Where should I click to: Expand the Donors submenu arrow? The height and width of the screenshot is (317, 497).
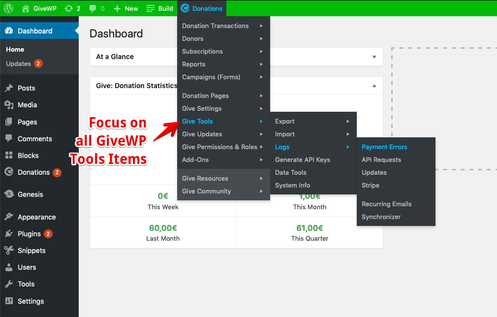[x=261, y=39]
